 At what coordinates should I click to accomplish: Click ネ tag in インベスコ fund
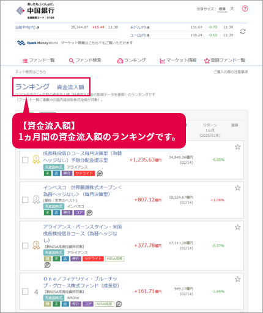[x=48, y=213]
